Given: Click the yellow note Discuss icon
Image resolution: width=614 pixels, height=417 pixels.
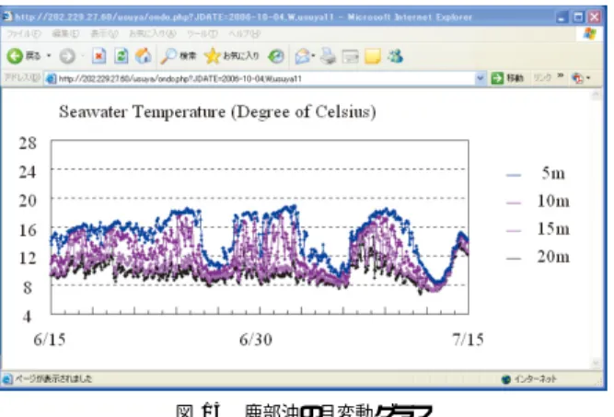Looking at the screenshot, I should click(373, 56).
